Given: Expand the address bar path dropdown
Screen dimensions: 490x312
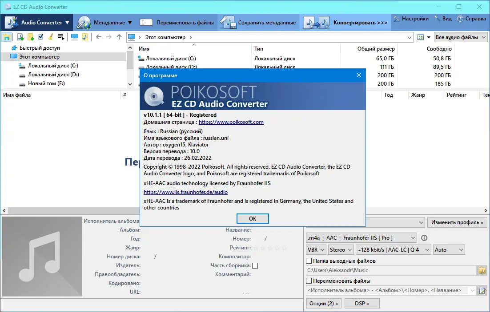Looking at the screenshot, I should click(410, 37).
